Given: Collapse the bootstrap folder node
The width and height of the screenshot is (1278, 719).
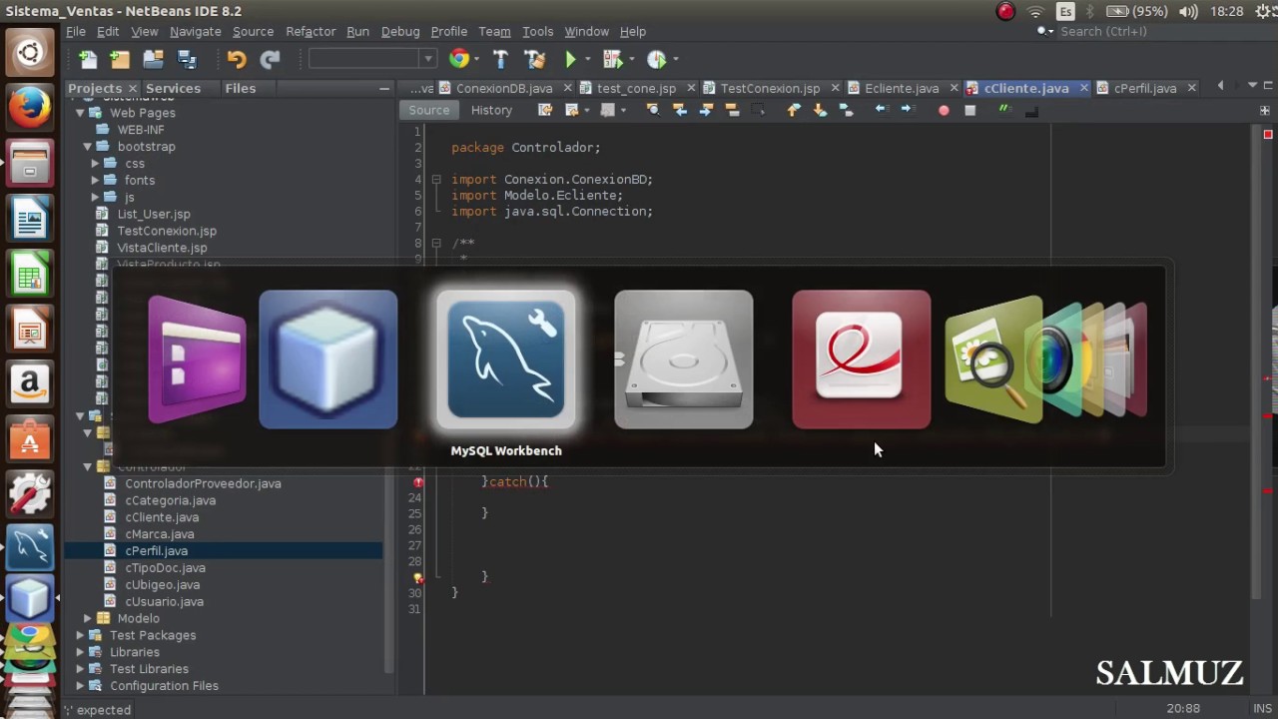Looking at the screenshot, I should (88, 147).
